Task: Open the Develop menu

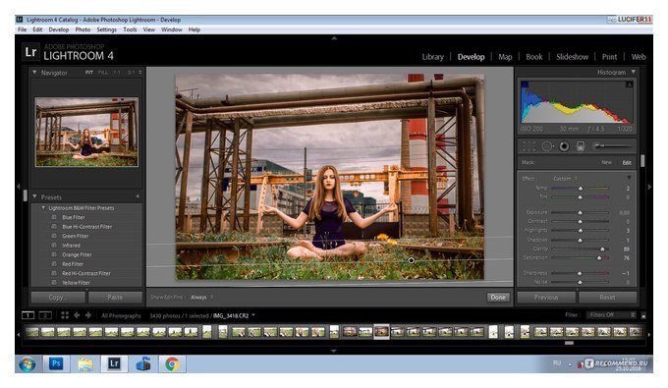Action: coord(59,29)
